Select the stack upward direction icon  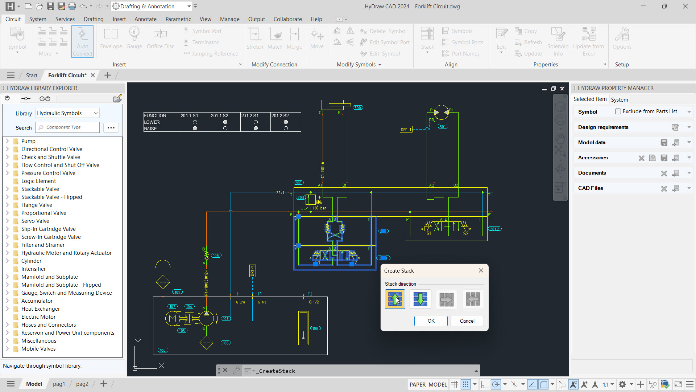coord(395,299)
